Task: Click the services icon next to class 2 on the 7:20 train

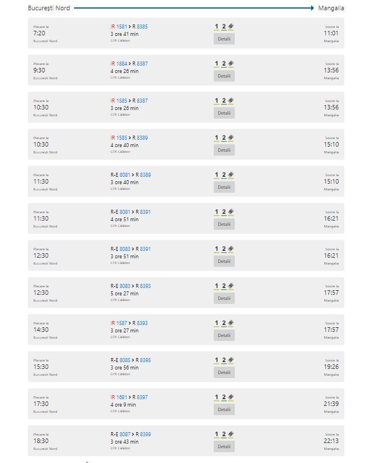Action: pos(231,27)
